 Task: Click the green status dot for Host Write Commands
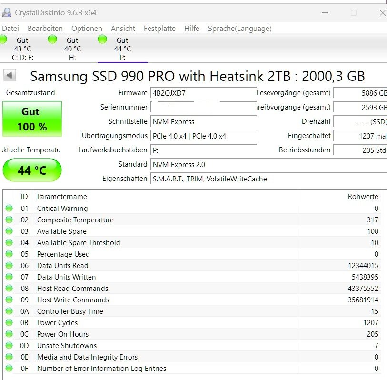pyautogui.click(x=9, y=300)
